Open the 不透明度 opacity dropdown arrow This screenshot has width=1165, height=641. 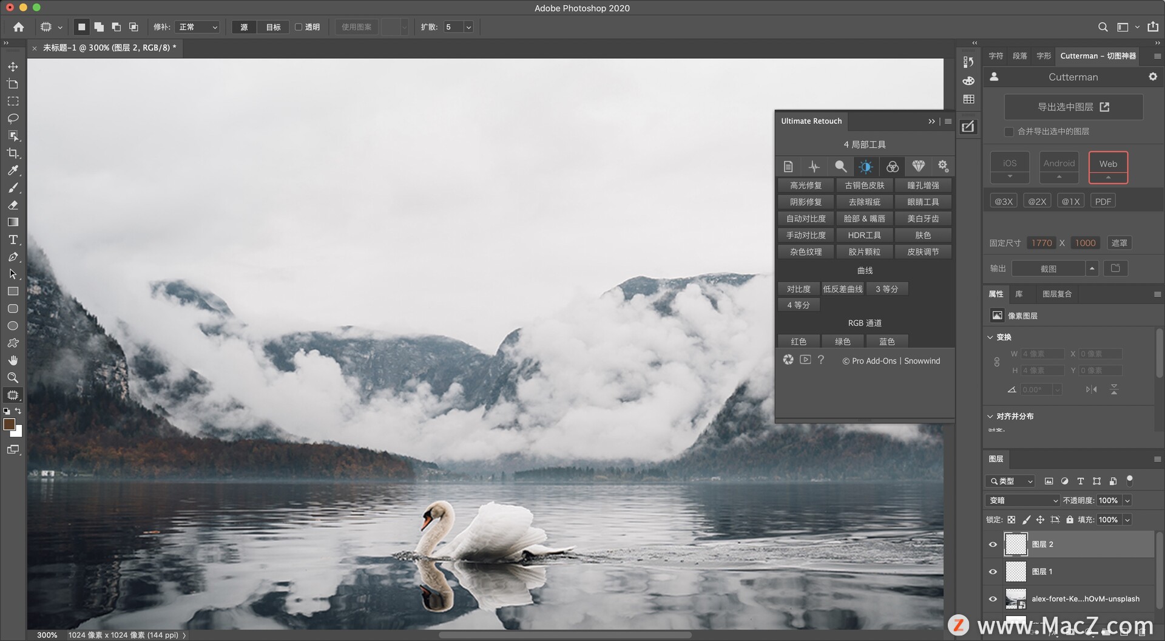1127,500
